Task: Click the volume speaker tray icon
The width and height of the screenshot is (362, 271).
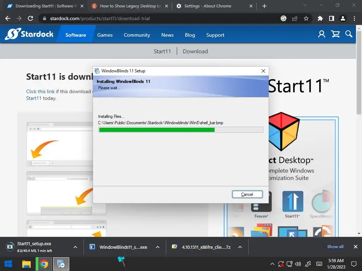Action: tap(298, 264)
